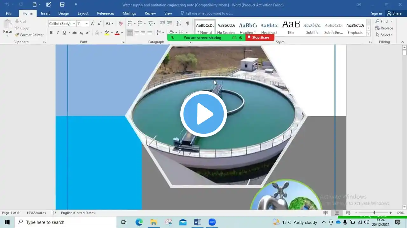Select the Center alignment icon
407x228 pixels.
(136, 33)
